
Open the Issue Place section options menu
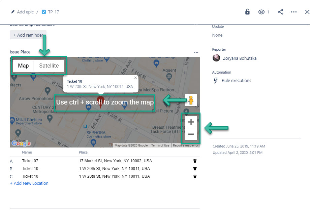[196, 52]
